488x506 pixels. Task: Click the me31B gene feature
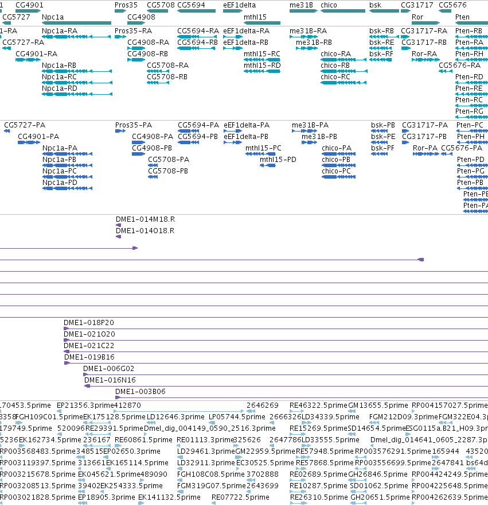click(303, 11)
